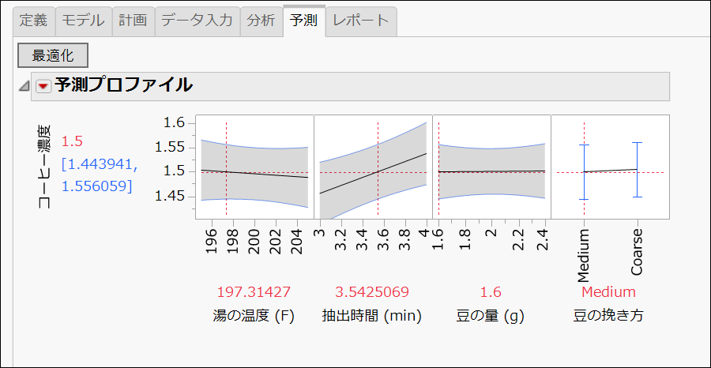Open the 定義 tab
Viewport: 711px width, 368px height.
[34, 21]
